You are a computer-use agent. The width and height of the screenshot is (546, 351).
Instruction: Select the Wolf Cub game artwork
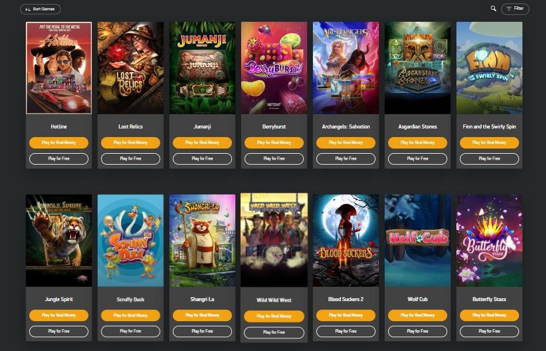point(417,240)
